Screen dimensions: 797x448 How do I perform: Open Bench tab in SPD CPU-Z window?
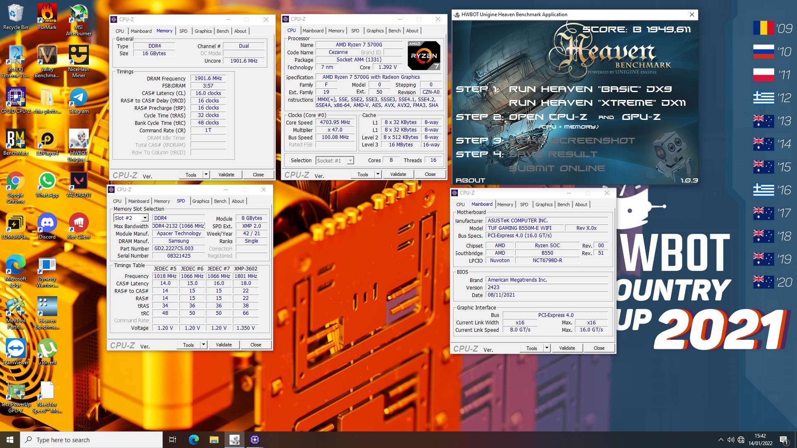(220, 201)
